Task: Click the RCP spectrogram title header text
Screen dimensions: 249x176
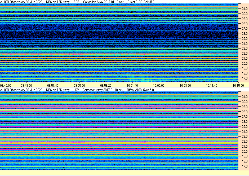Action: coord(77,2)
